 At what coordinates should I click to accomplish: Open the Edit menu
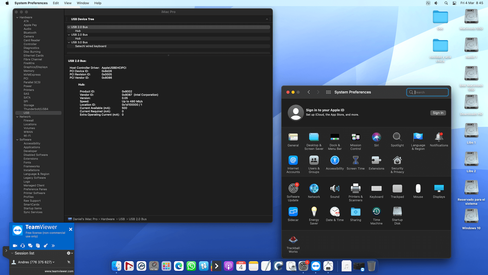tap(56, 3)
